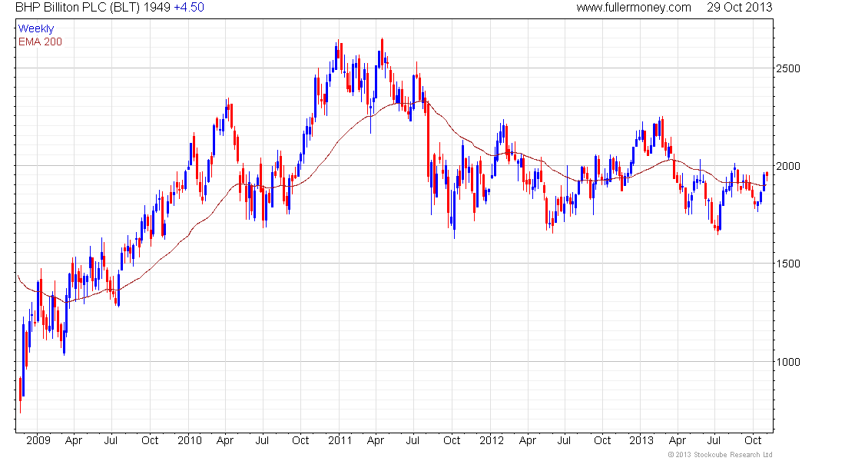Click the '2012' label on the time axis

(x=492, y=440)
